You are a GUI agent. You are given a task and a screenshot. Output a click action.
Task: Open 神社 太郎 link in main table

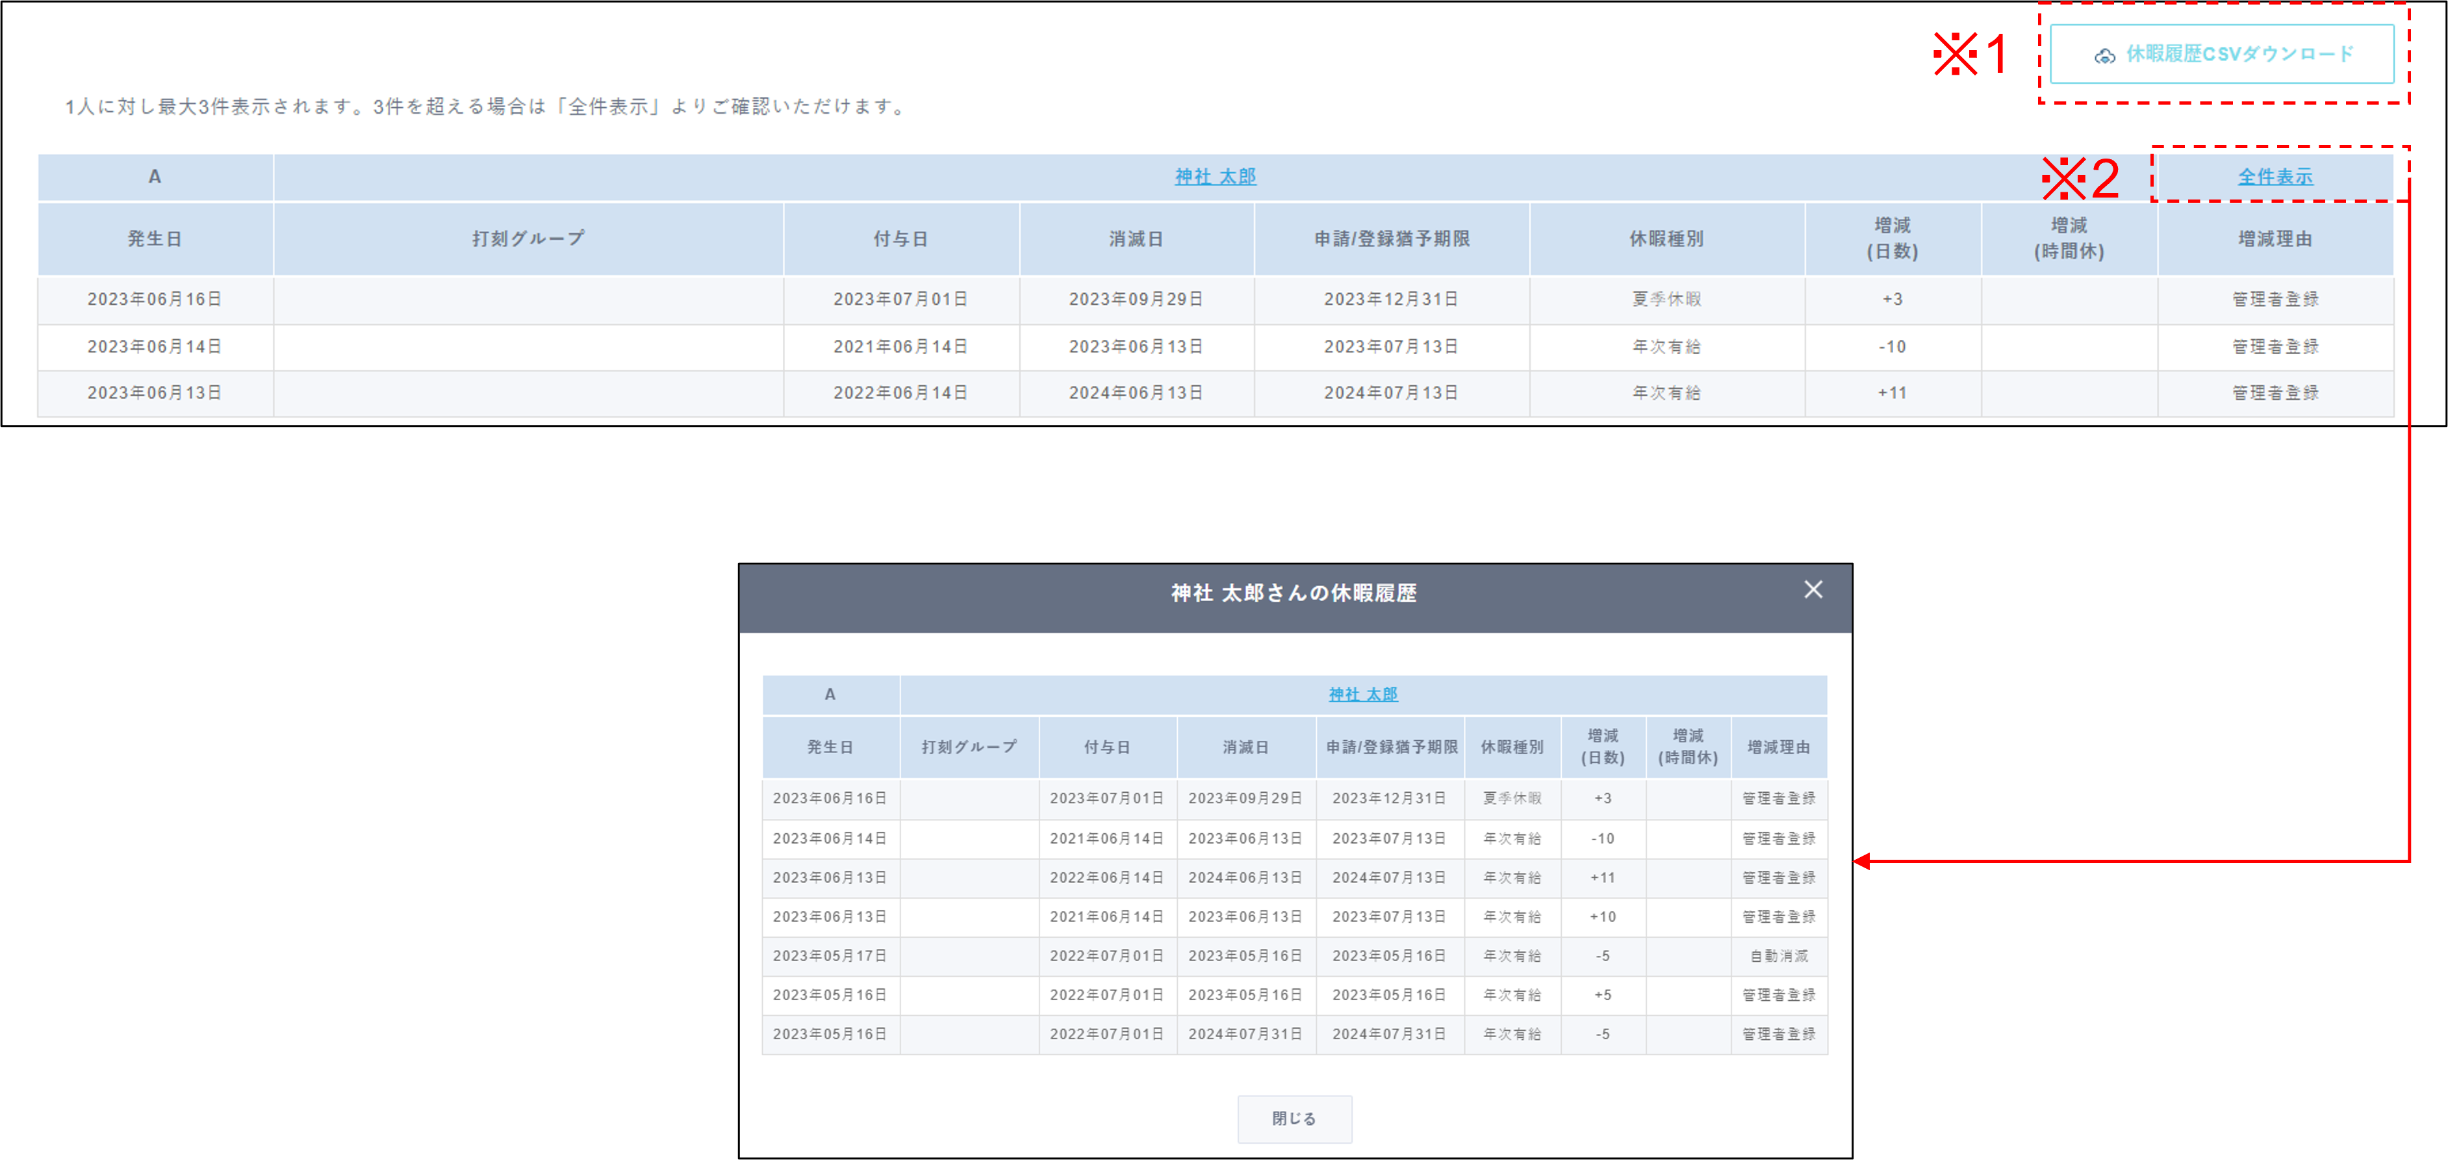click(1214, 177)
